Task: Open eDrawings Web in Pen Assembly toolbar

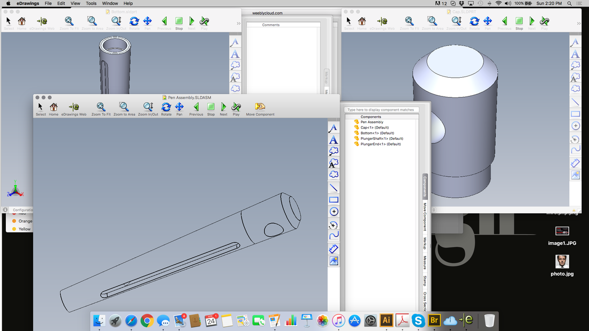Action: tap(74, 109)
